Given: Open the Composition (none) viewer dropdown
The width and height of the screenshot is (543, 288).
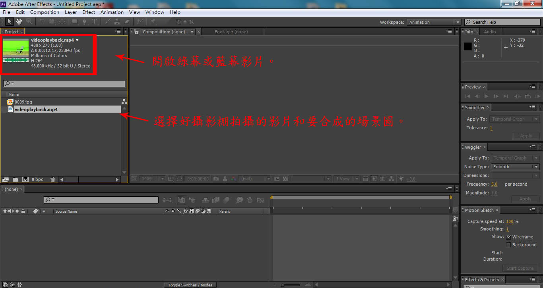Looking at the screenshot, I should click(192, 32).
